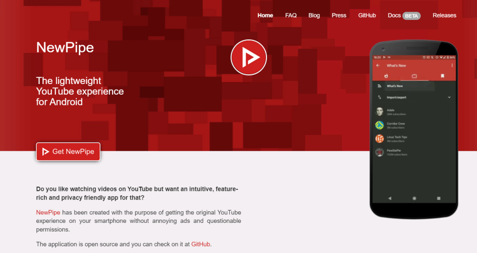477x253 pixels.
Task: Tap the Adele channel avatar
Action: (379, 111)
